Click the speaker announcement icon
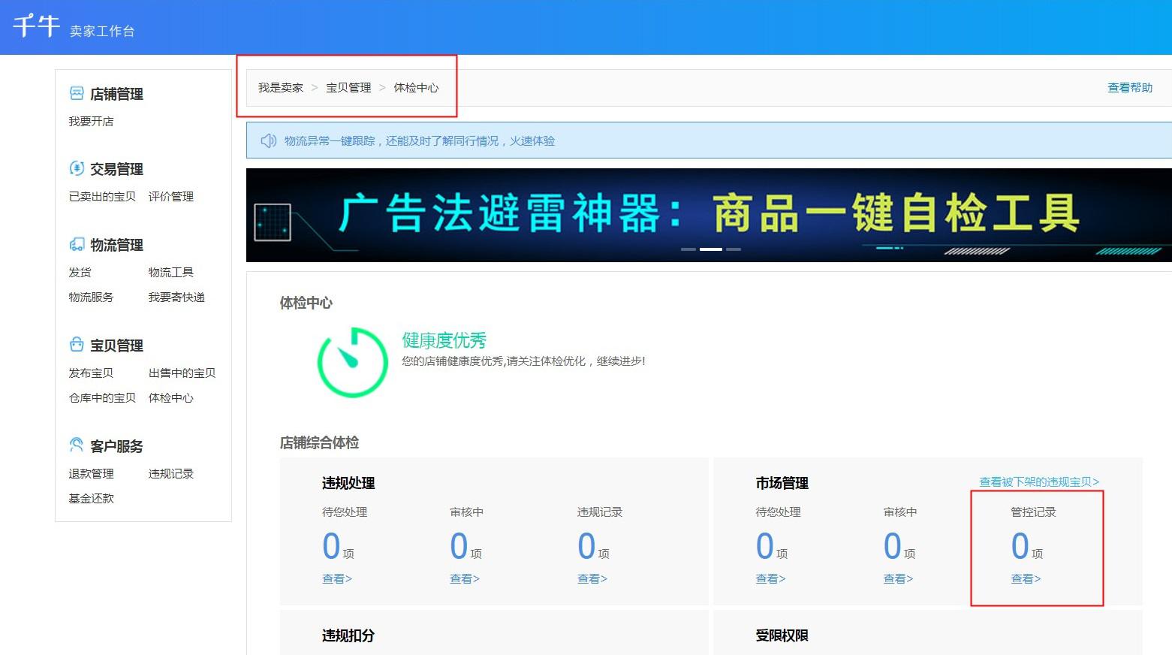 tap(268, 140)
